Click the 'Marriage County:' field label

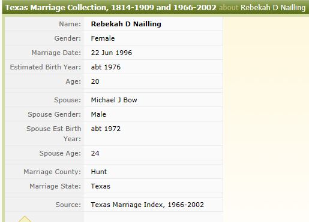52,172
